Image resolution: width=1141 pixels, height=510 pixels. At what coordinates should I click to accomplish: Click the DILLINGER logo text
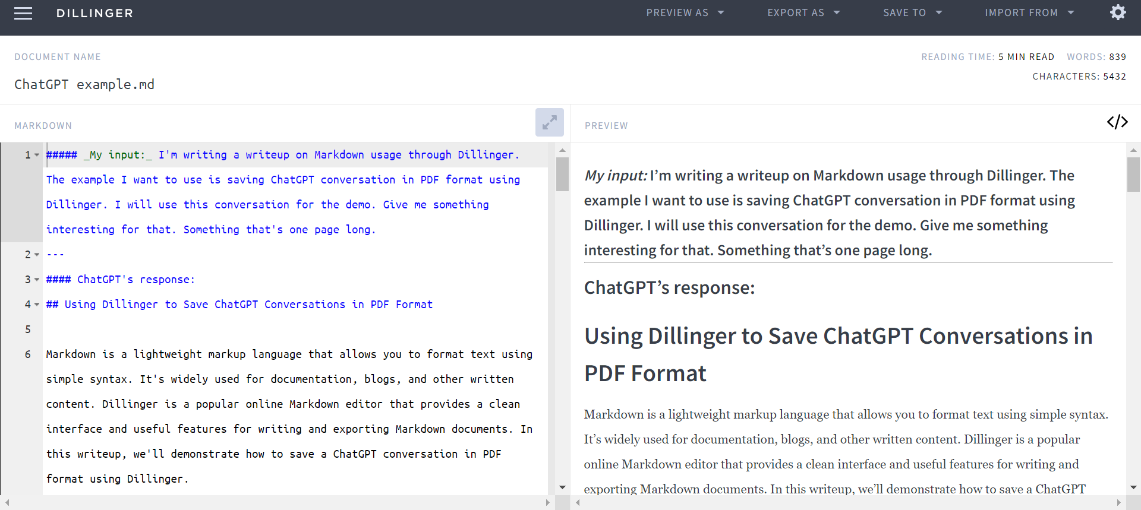[x=94, y=13]
